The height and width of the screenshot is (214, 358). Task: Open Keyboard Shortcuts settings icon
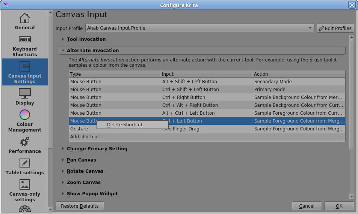coord(25,39)
